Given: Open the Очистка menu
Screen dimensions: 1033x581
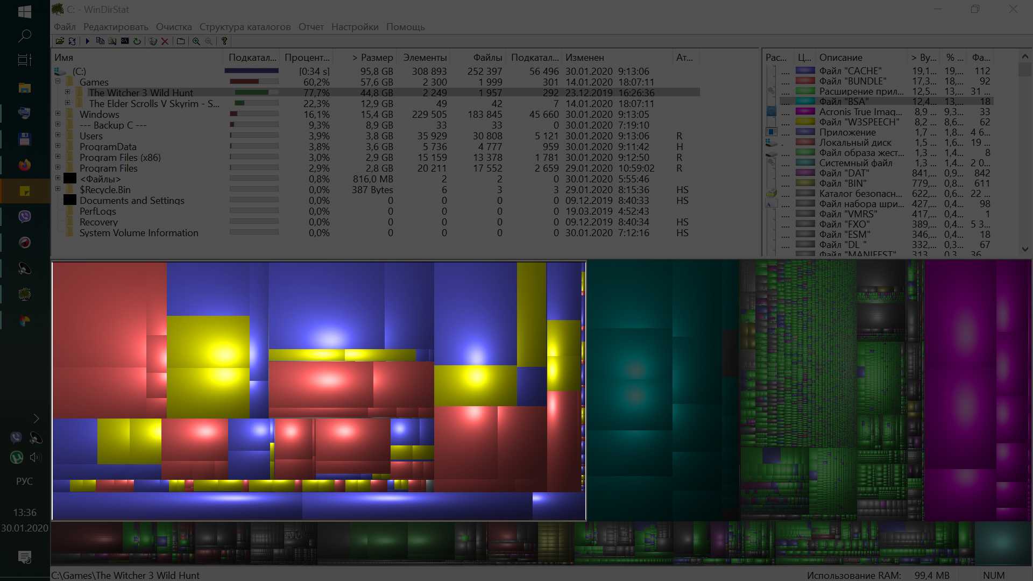Looking at the screenshot, I should [173, 27].
